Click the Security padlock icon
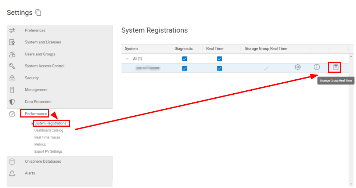 12,78
